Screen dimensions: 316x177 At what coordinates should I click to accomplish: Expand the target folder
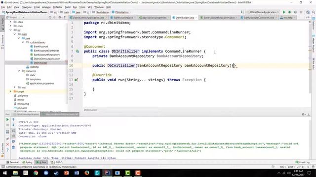point(10,91)
